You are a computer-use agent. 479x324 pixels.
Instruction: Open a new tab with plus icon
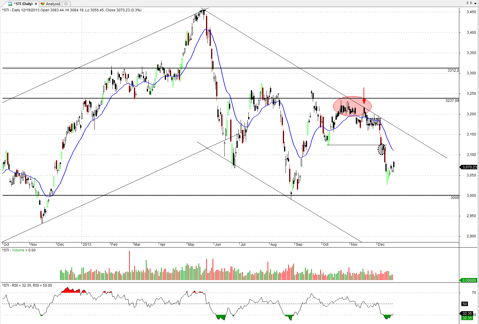(66, 4)
